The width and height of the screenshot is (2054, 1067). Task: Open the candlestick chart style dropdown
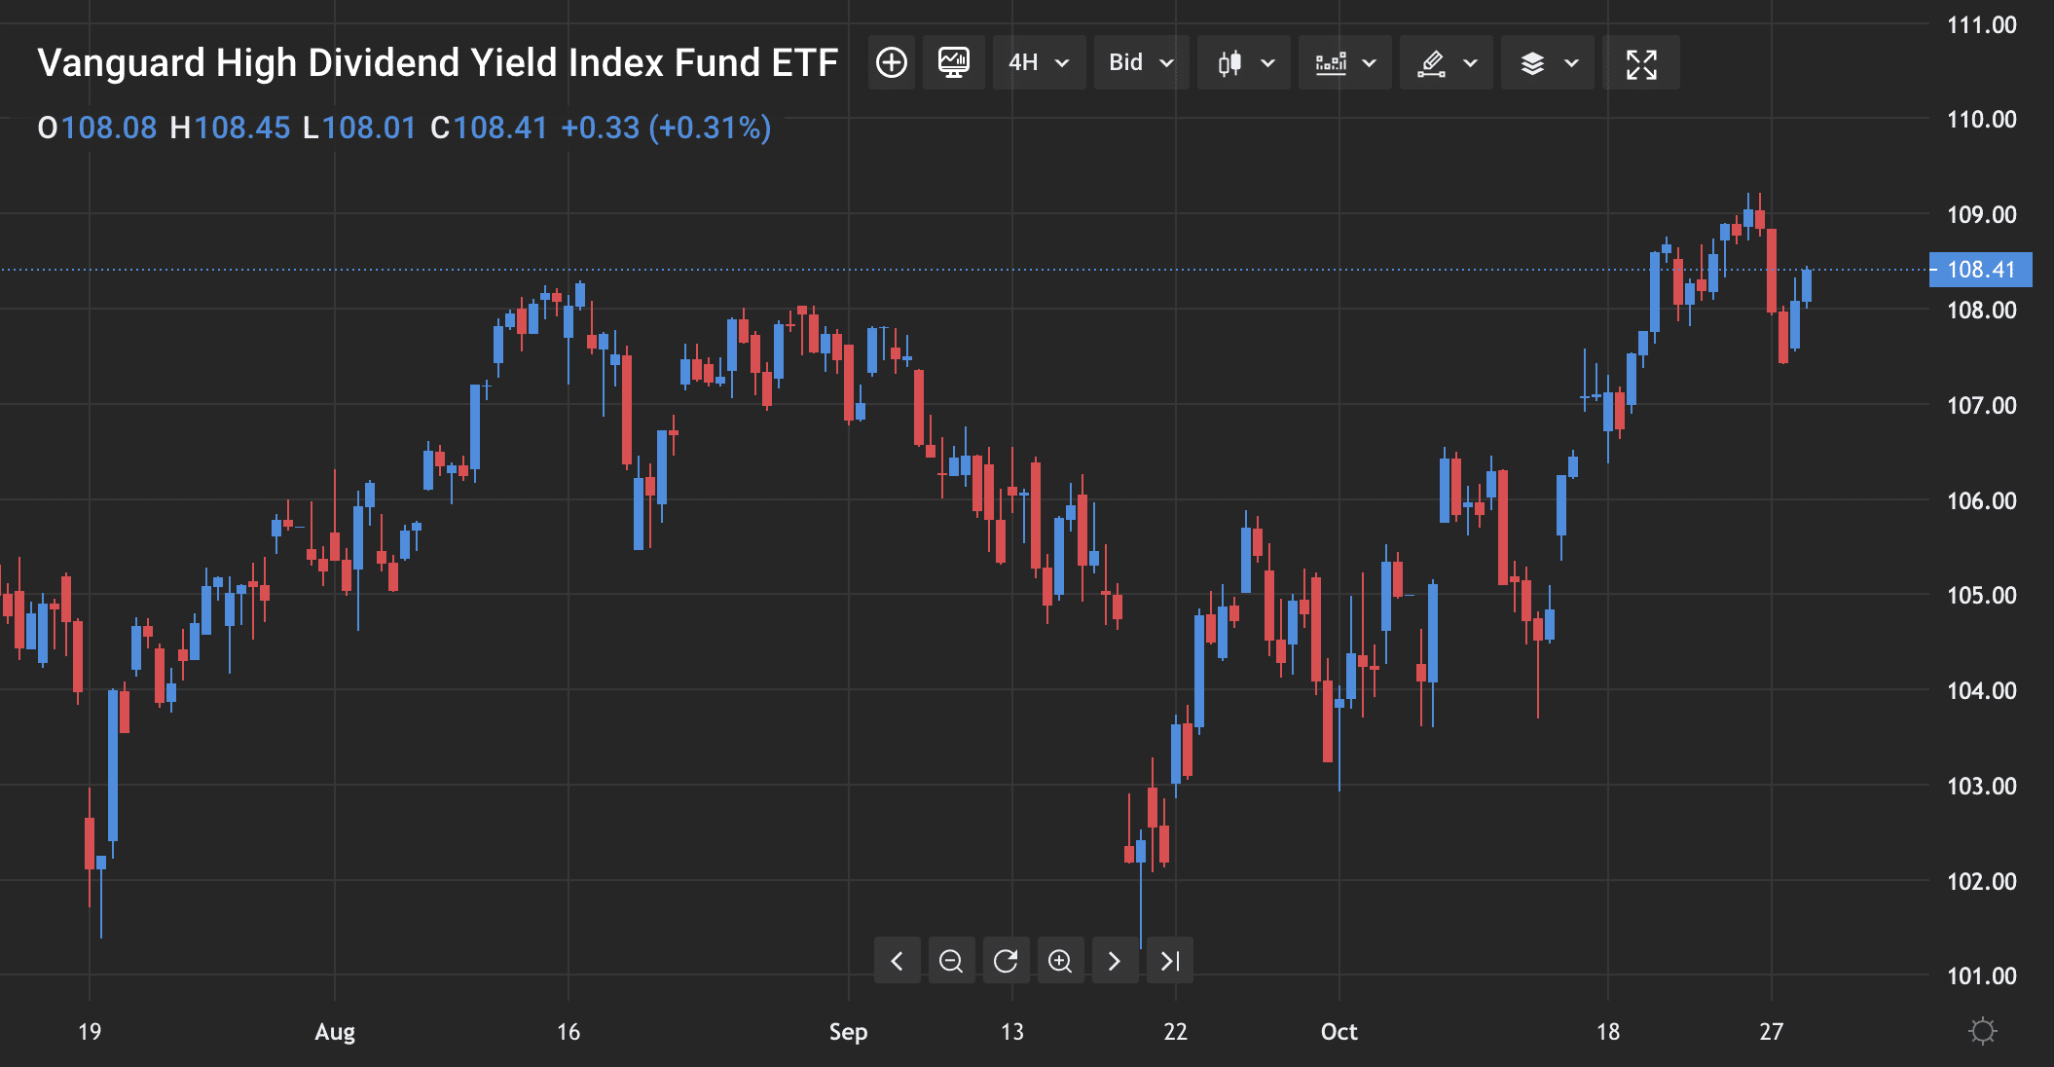(1244, 63)
